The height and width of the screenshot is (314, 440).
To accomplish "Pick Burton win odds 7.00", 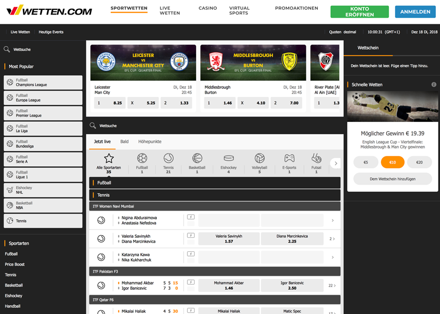I will [x=286, y=103].
